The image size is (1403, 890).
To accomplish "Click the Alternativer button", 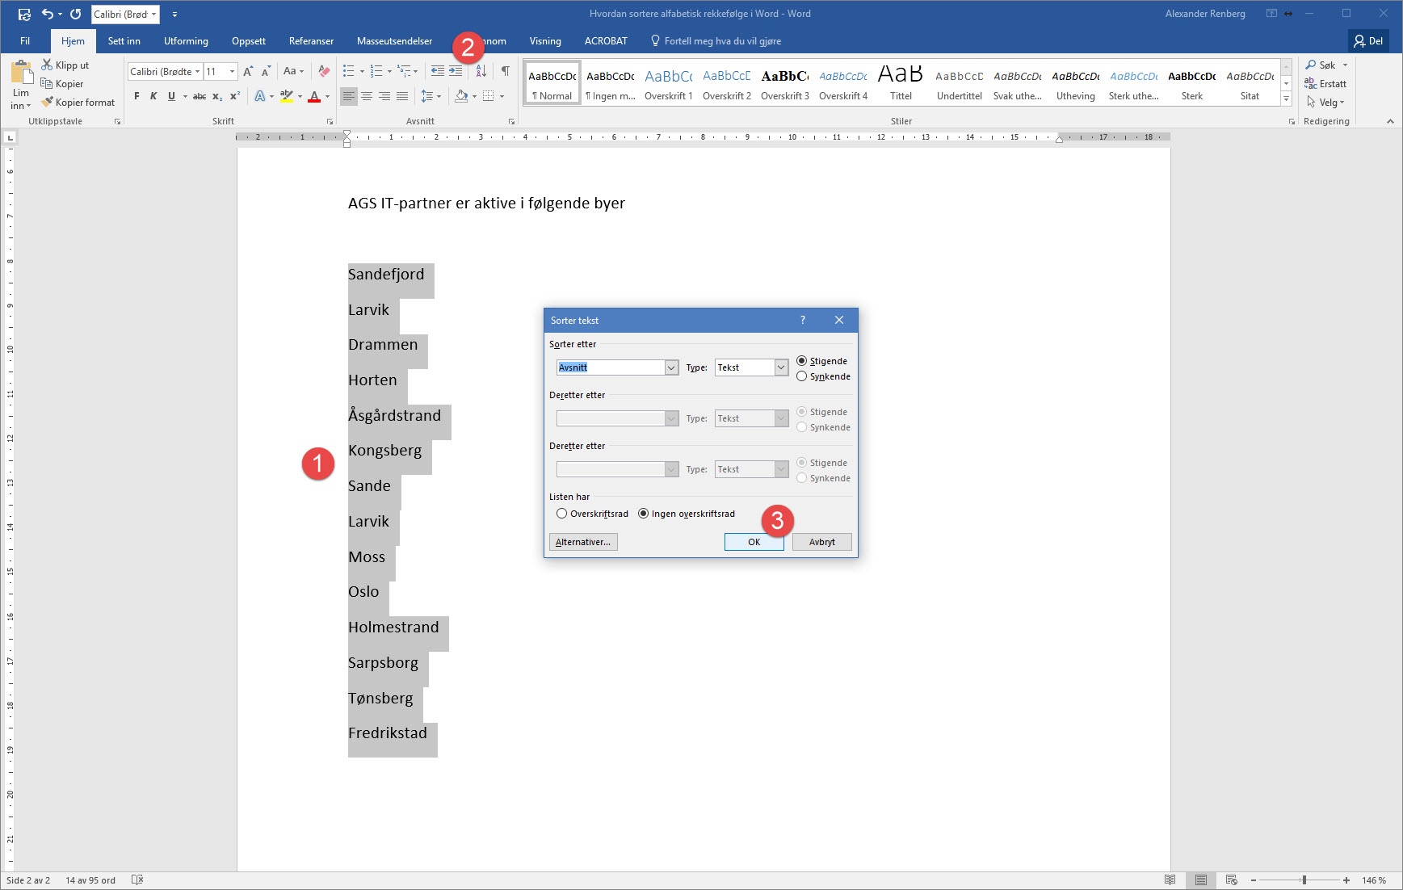I will pyautogui.click(x=583, y=542).
